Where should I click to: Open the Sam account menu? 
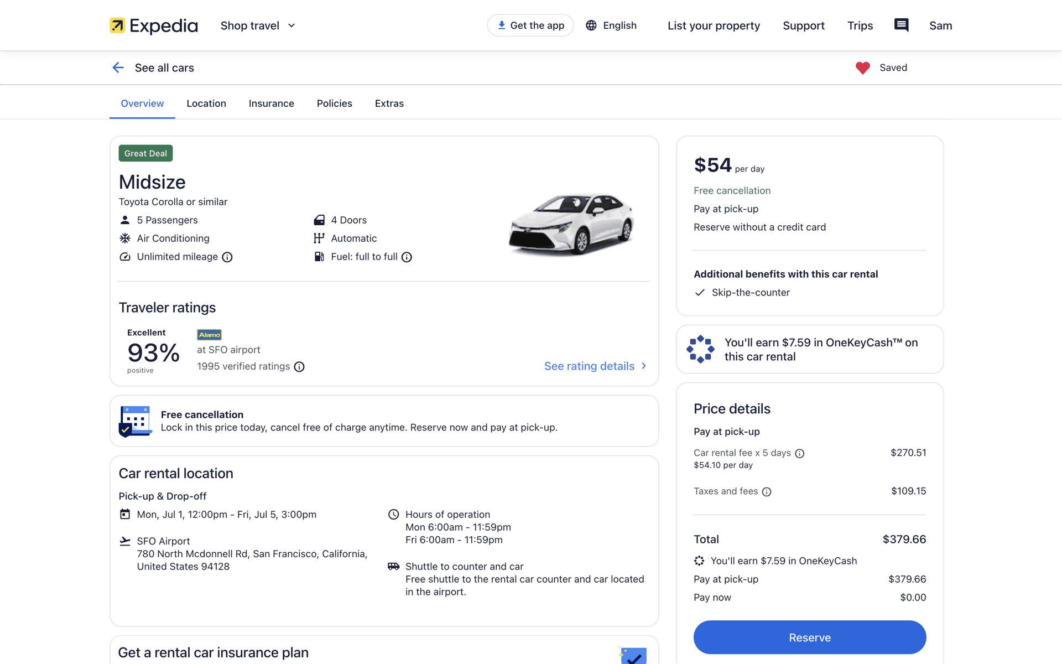[940, 25]
